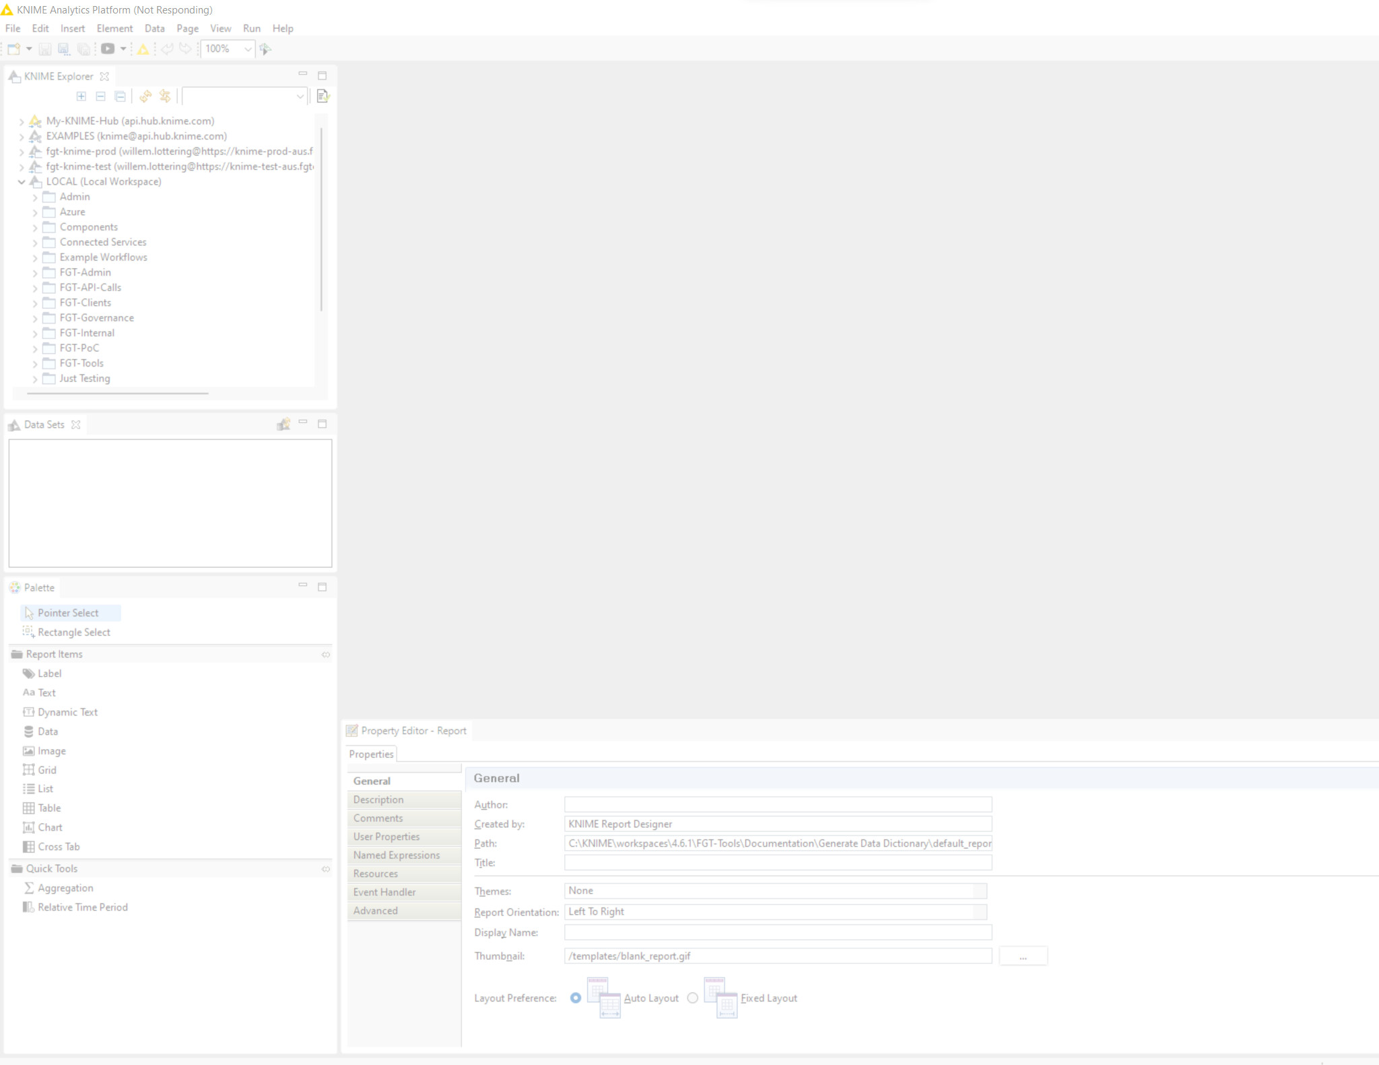Close the Data Sets view tab
Viewport: 1379px width, 1065px height.
75,424
